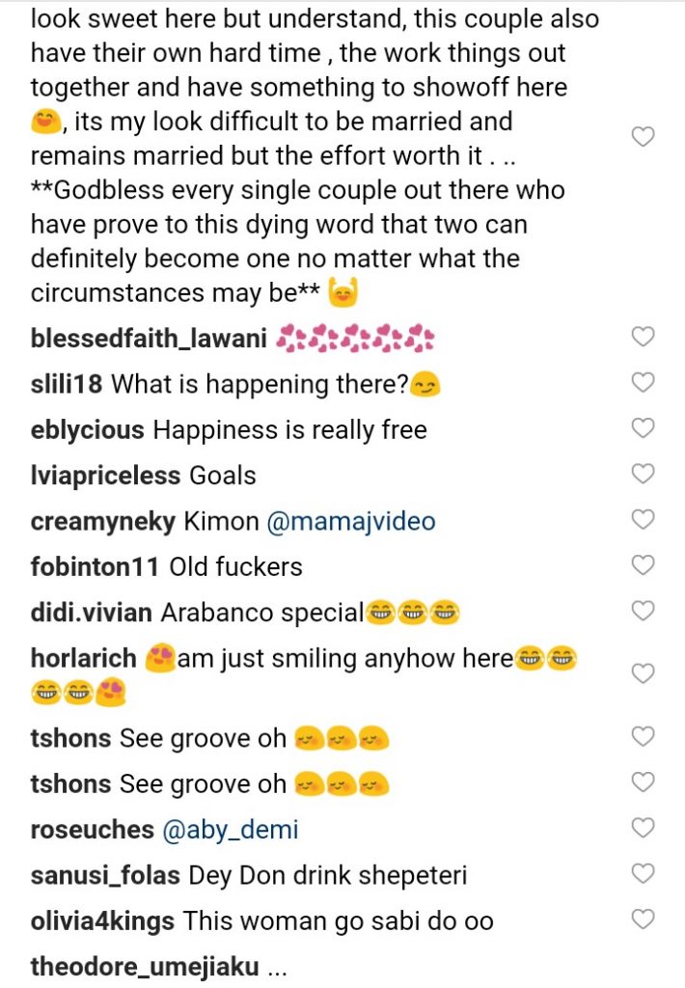Viewport: 685px width, 988px height.
Task: Toggle like on horlarich's smiling comment
Action: point(643,672)
